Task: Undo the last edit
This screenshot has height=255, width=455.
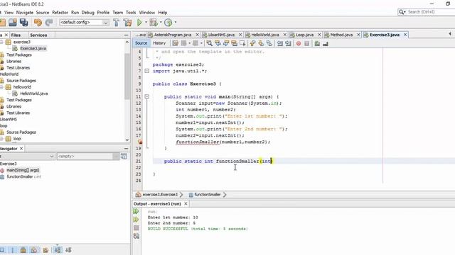Action: [x=38, y=22]
